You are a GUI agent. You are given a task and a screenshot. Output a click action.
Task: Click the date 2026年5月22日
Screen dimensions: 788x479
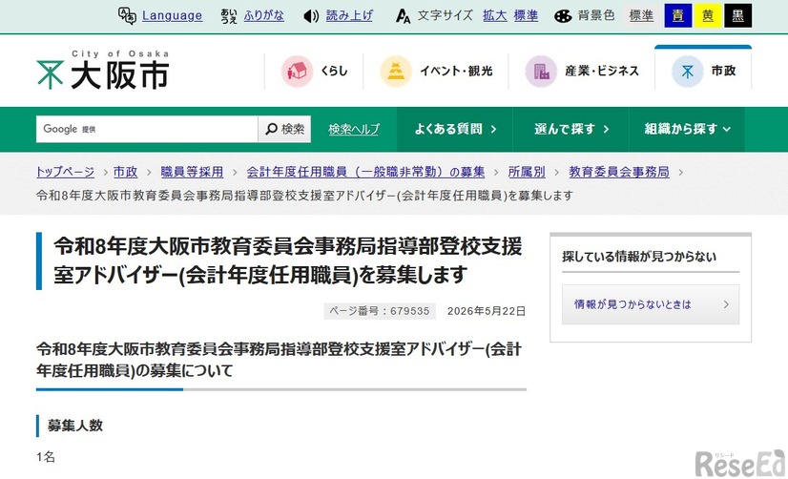(486, 311)
